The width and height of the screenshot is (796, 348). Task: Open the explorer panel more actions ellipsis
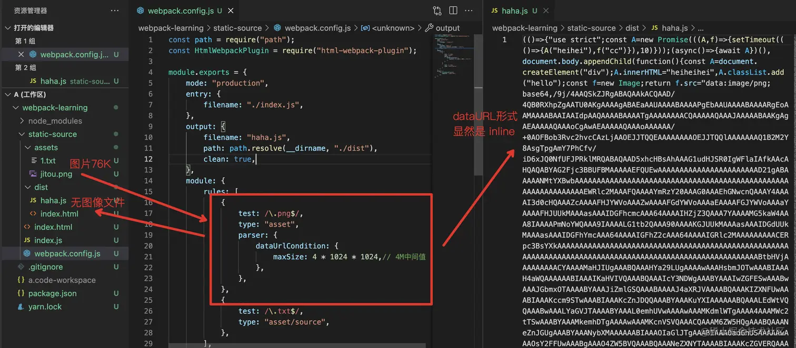coord(115,11)
